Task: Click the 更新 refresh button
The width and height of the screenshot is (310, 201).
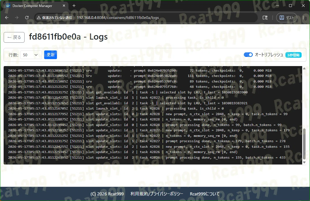Action: [51, 55]
